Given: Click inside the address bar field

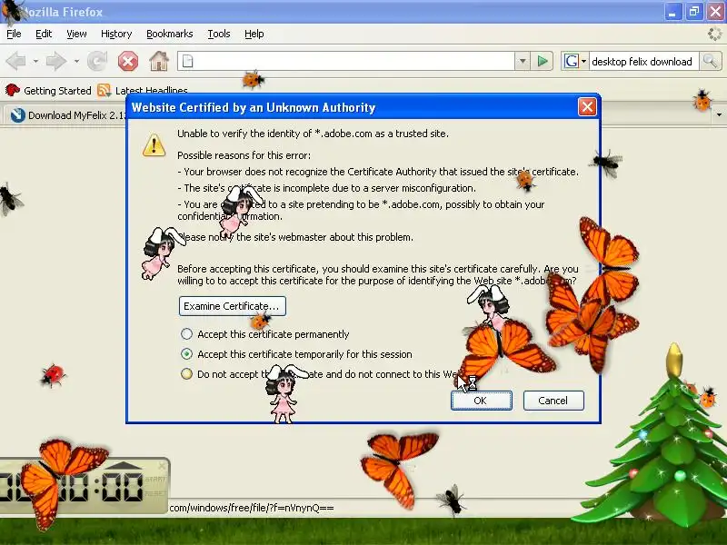Looking at the screenshot, I should [x=346, y=61].
